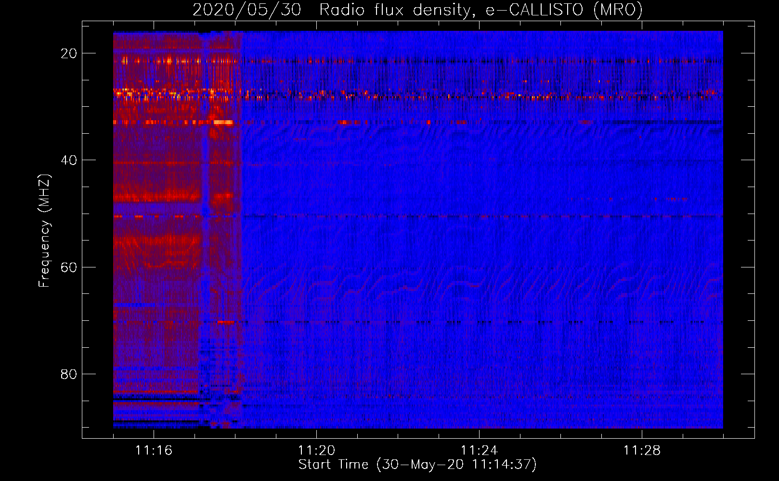Click the 40 MHz frequency tick label
Screen dimensions: 779x481
(69, 160)
